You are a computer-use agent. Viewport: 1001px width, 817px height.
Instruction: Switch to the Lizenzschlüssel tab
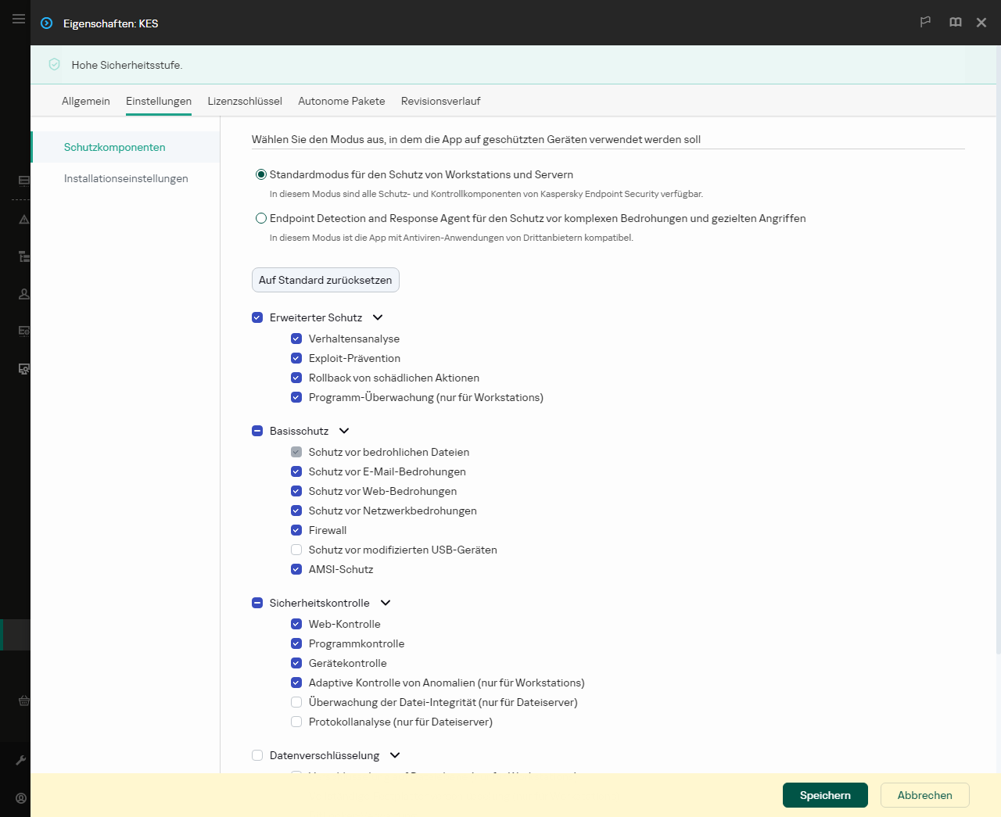pyautogui.click(x=245, y=101)
